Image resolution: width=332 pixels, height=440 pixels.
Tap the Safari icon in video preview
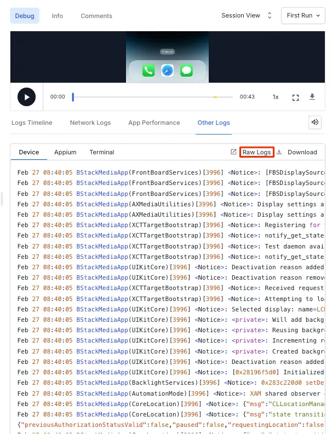(x=168, y=71)
